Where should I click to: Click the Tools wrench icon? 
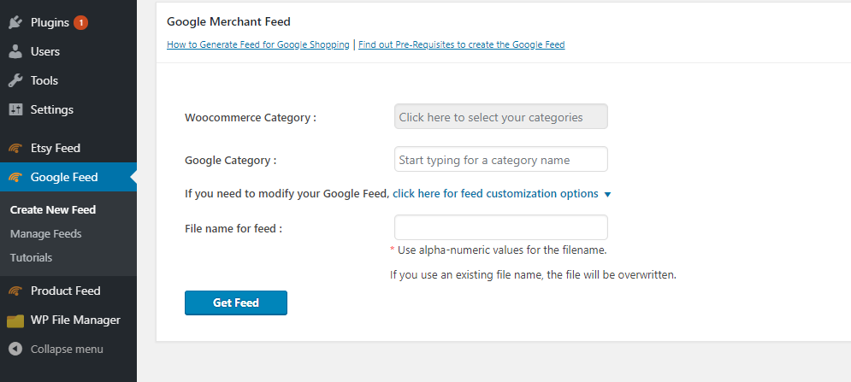click(15, 80)
